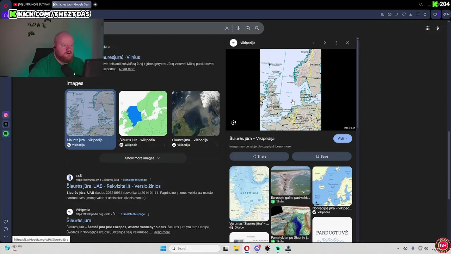Open Opera snapshot camera tool

[x=390, y=14]
